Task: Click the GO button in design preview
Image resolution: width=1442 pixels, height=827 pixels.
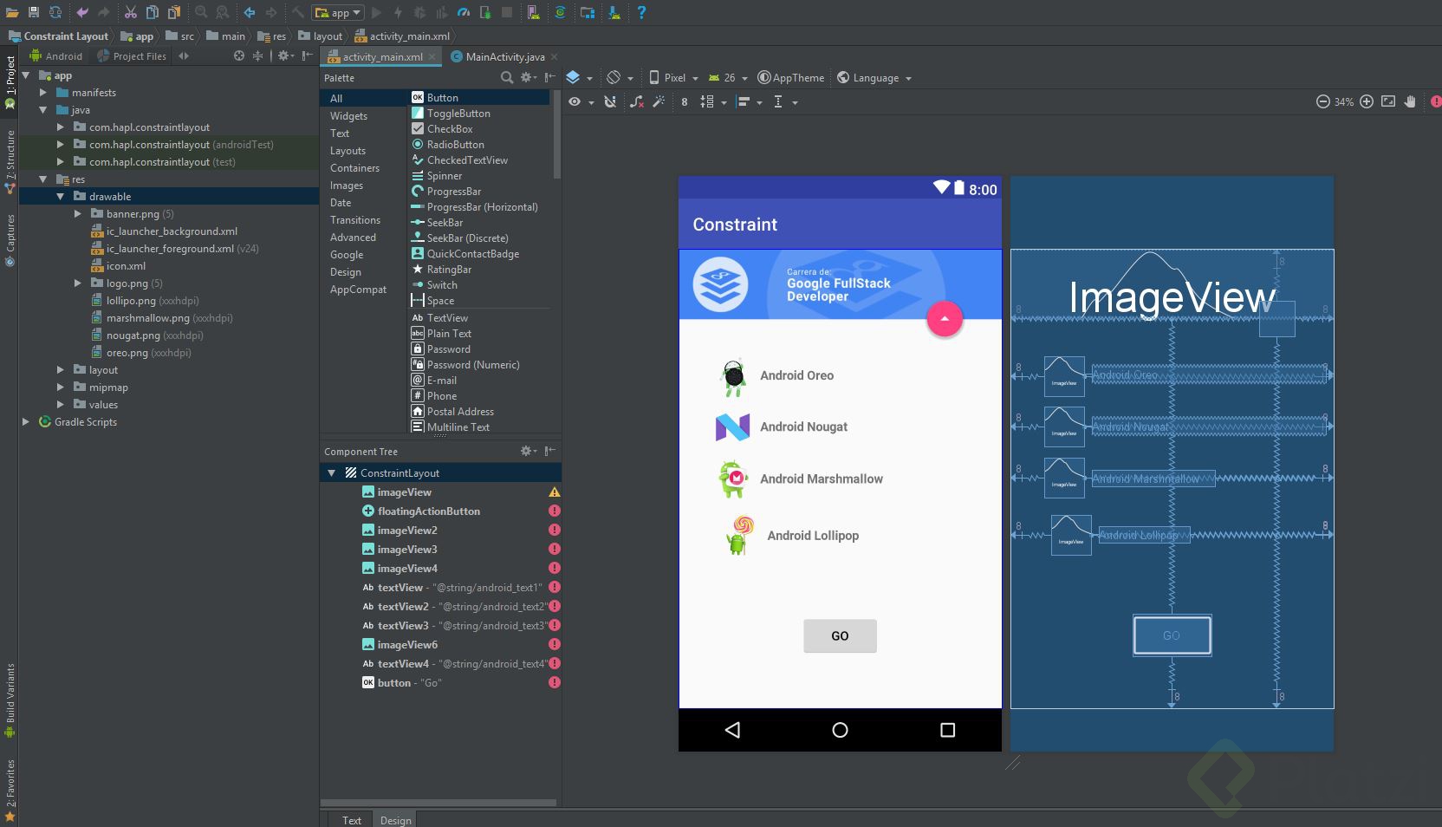Action: point(840,636)
